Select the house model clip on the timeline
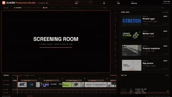This screenshot has width=172, height=97. [76, 85]
